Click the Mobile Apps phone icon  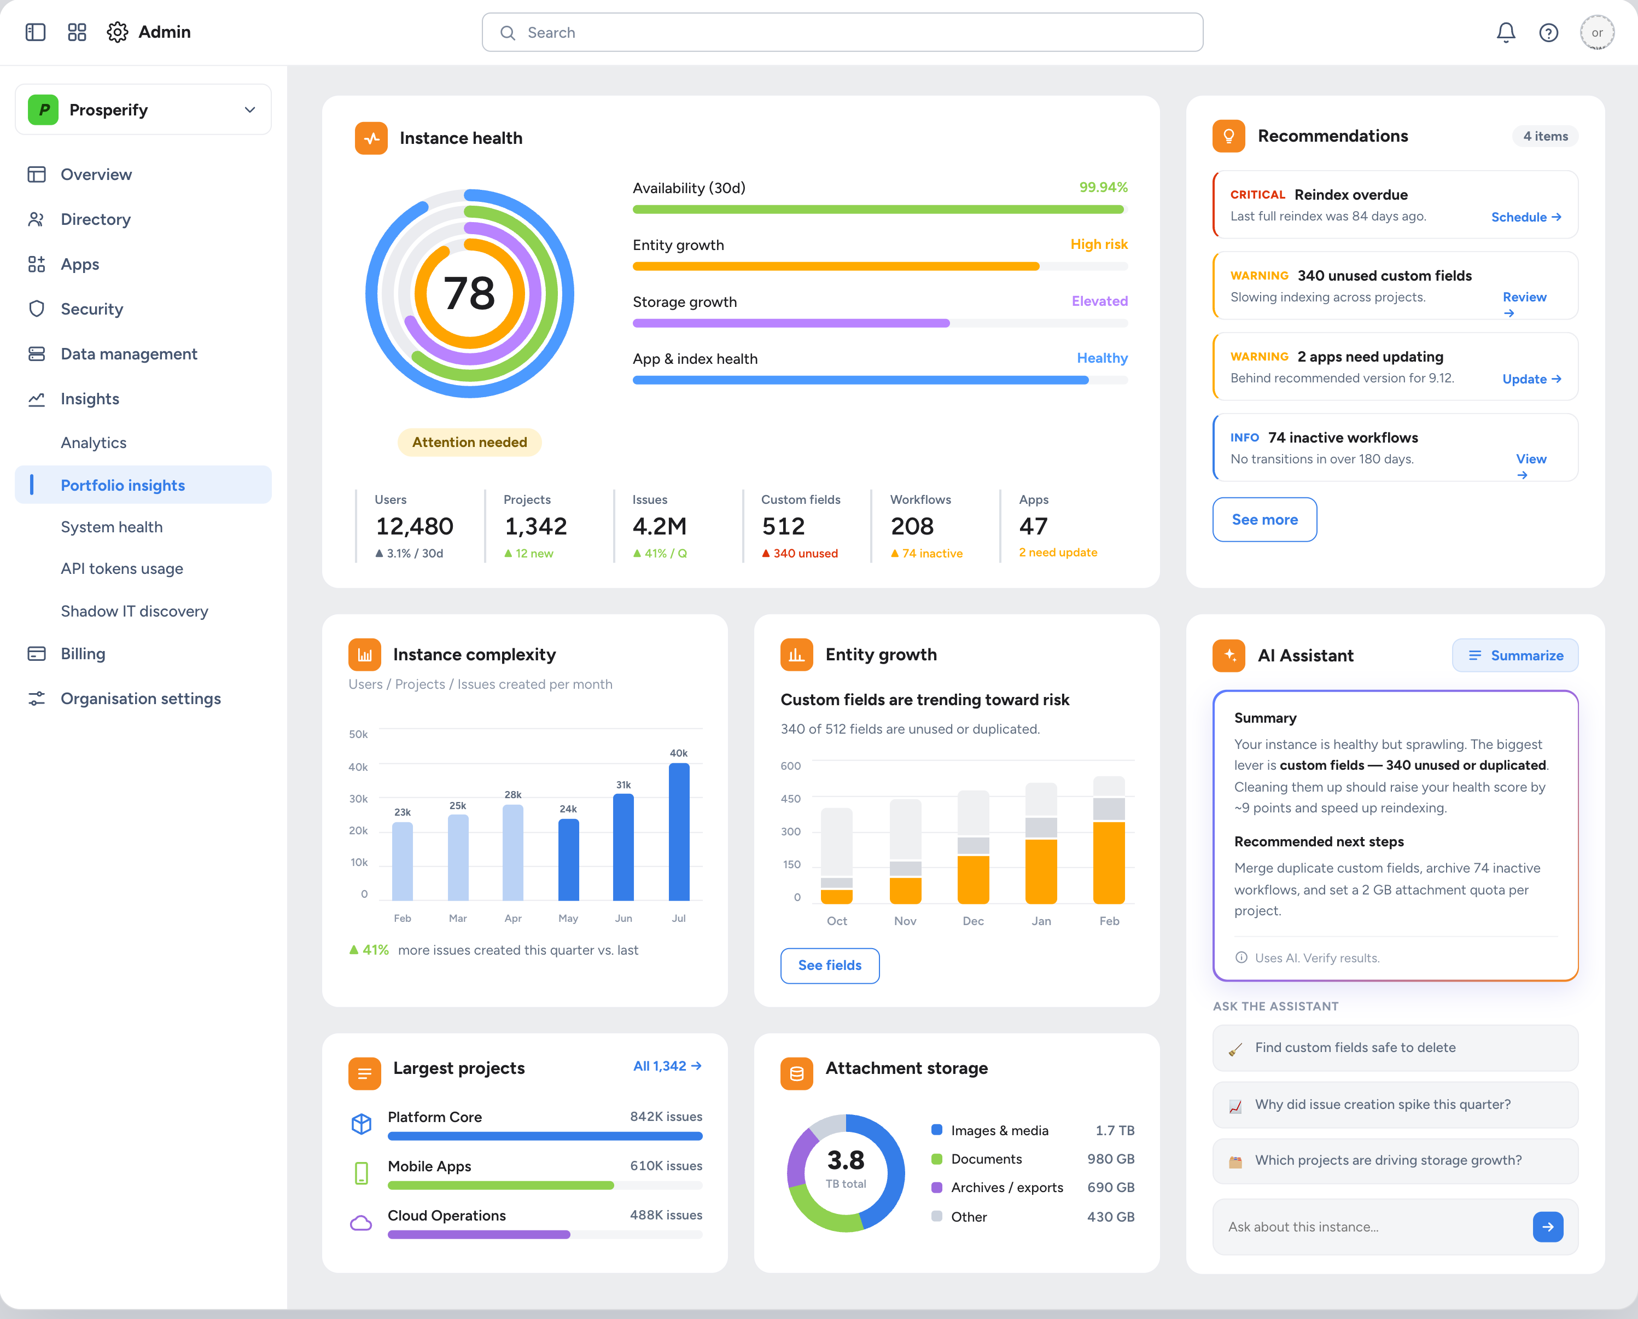[x=362, y=1172]
